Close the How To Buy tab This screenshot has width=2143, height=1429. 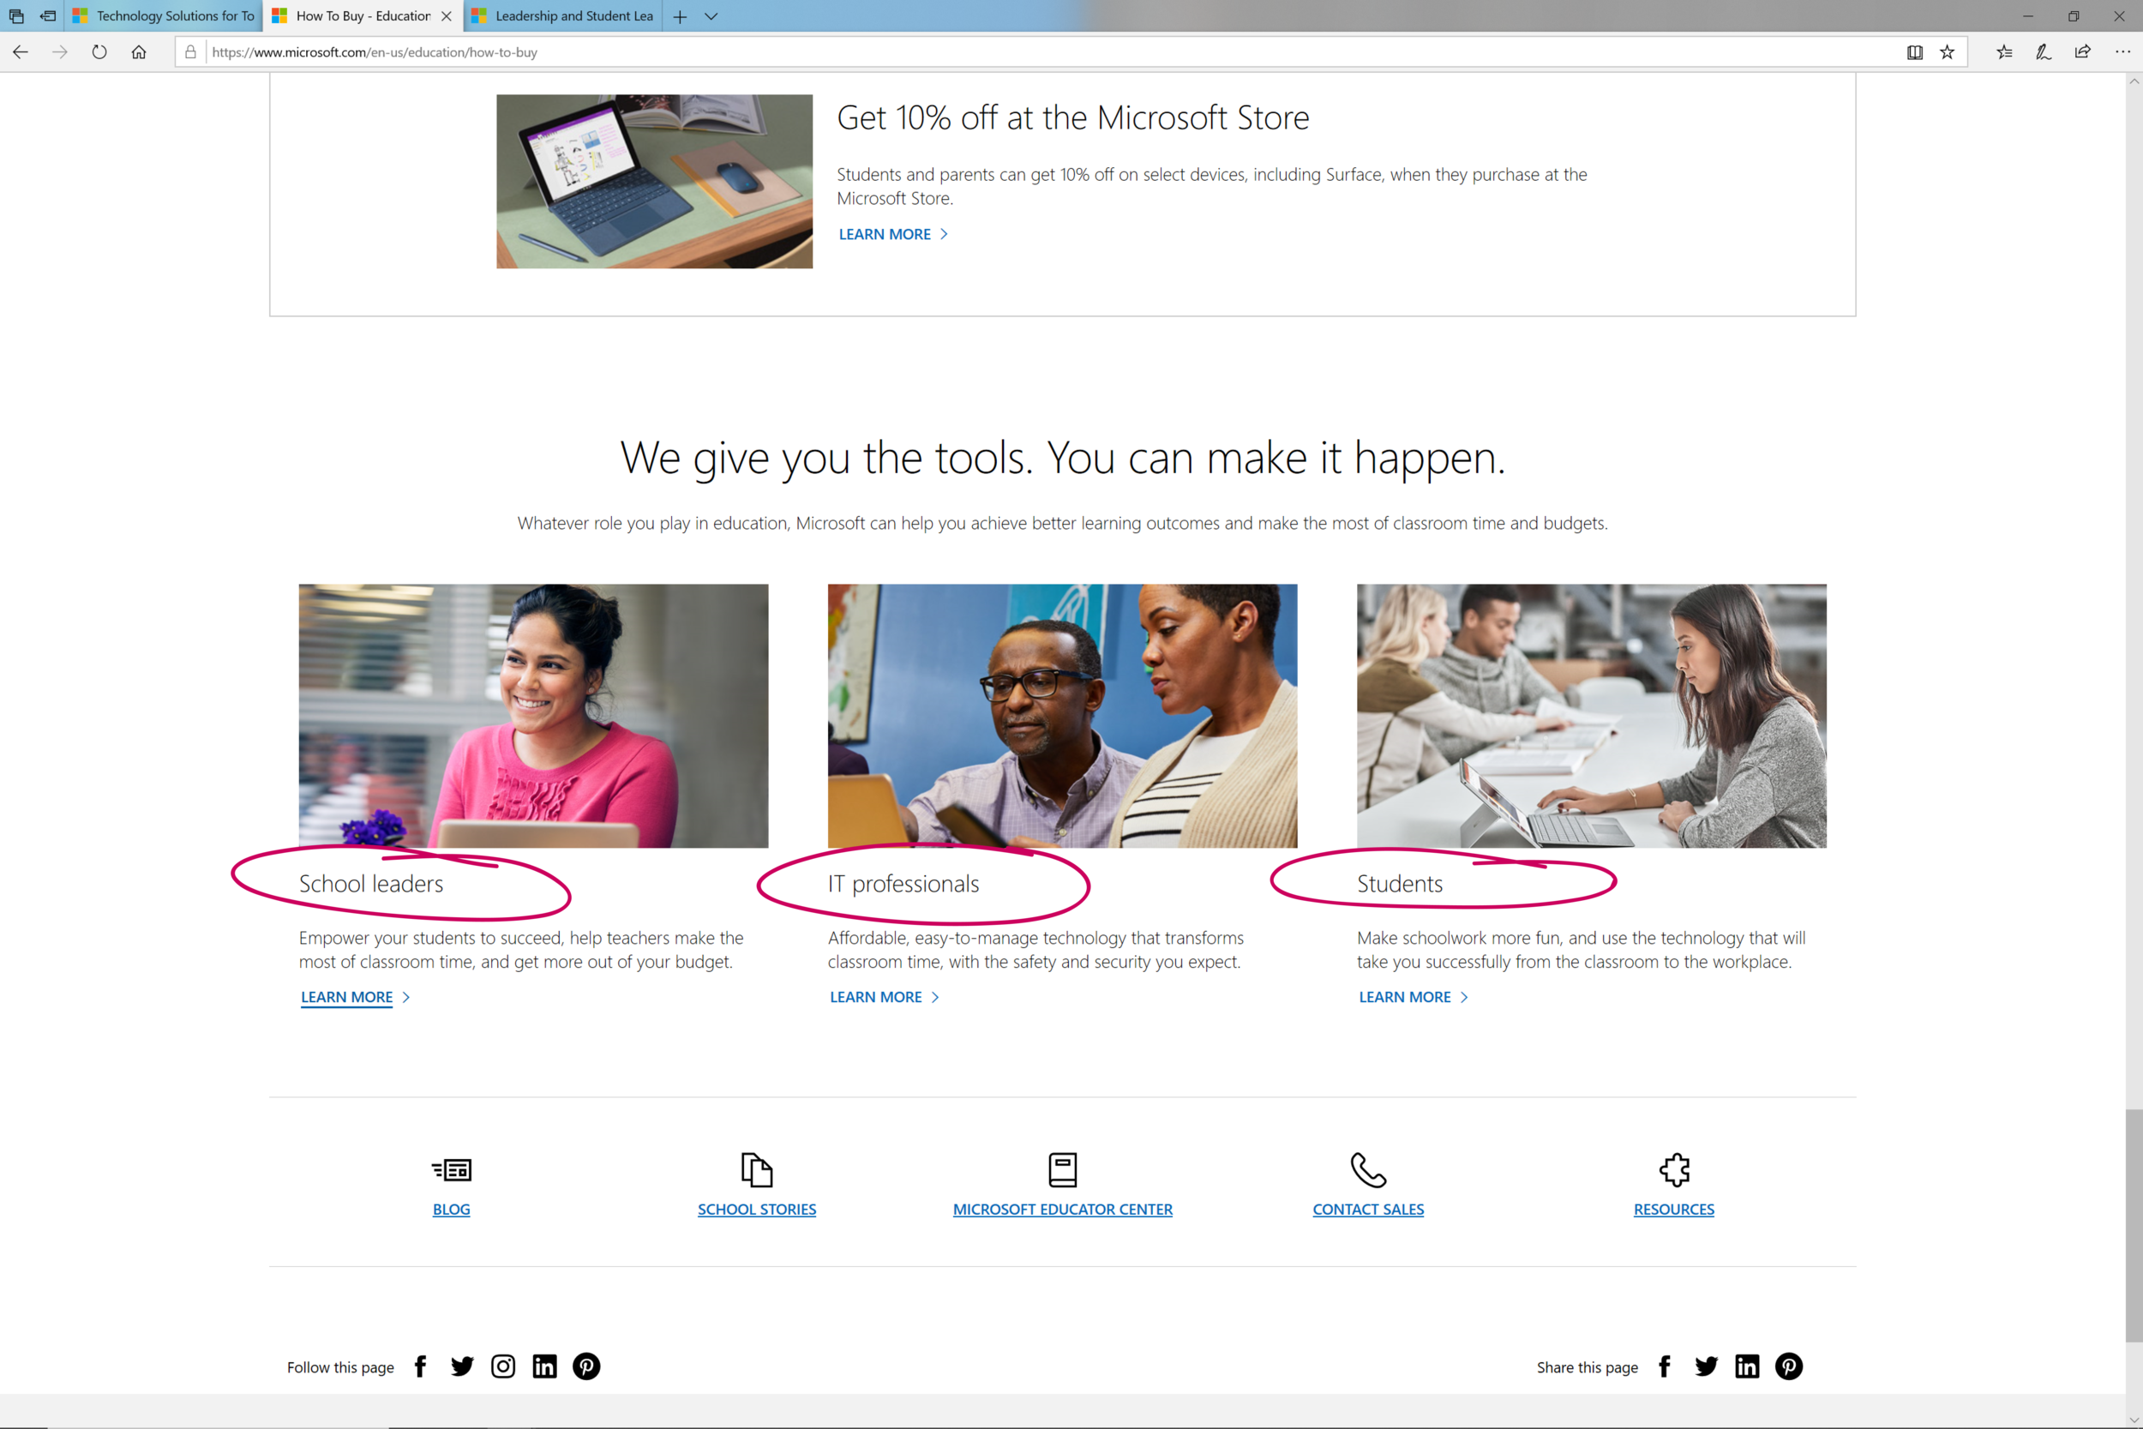447,16
